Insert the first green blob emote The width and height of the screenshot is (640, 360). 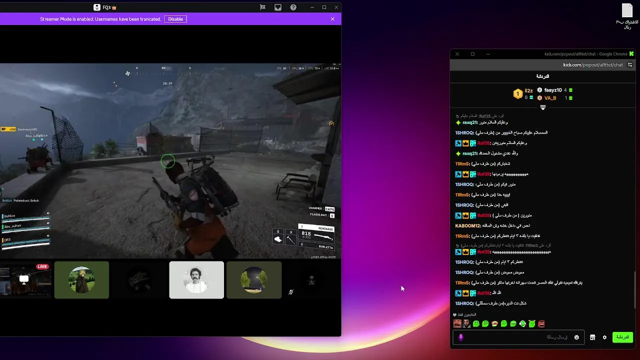click(x=476, y=324)
